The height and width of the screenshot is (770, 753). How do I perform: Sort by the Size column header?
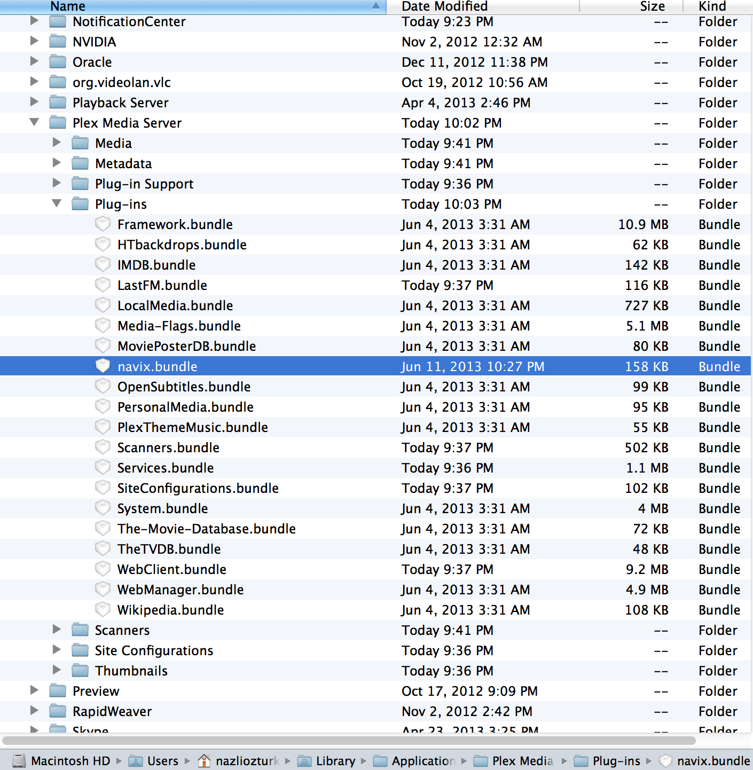pyautogui.click(x=631, y=6)
